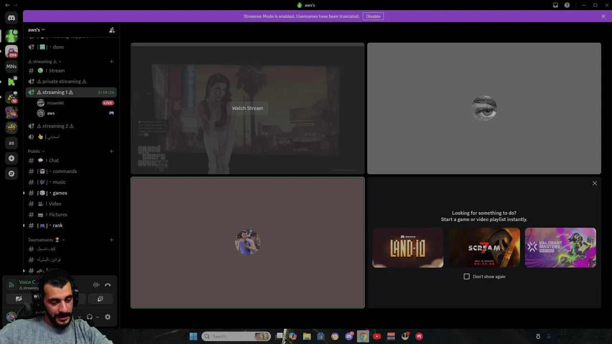Viewport: 612px width, 344px height.
Task: Open output device options arrow beside headphones
Action: 98,317
